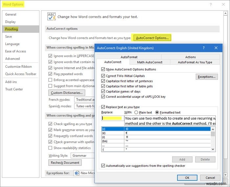230x187 pixels.
Task: Click the AutoCorrect Options... button
Action: coord(152,38)
